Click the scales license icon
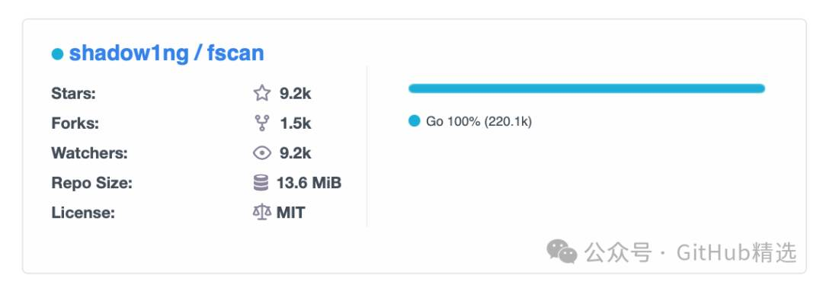 click(x=262, y=213)
